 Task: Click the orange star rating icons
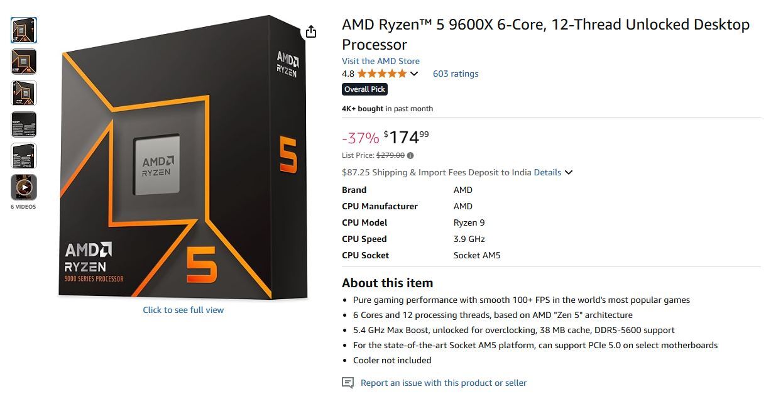tap(381, 74)
